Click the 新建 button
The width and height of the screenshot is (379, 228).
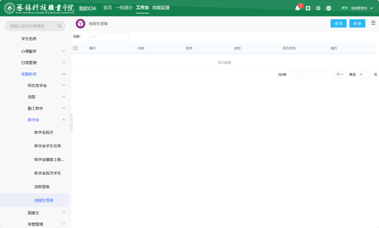pyautogui.click(x=357, y=23)
